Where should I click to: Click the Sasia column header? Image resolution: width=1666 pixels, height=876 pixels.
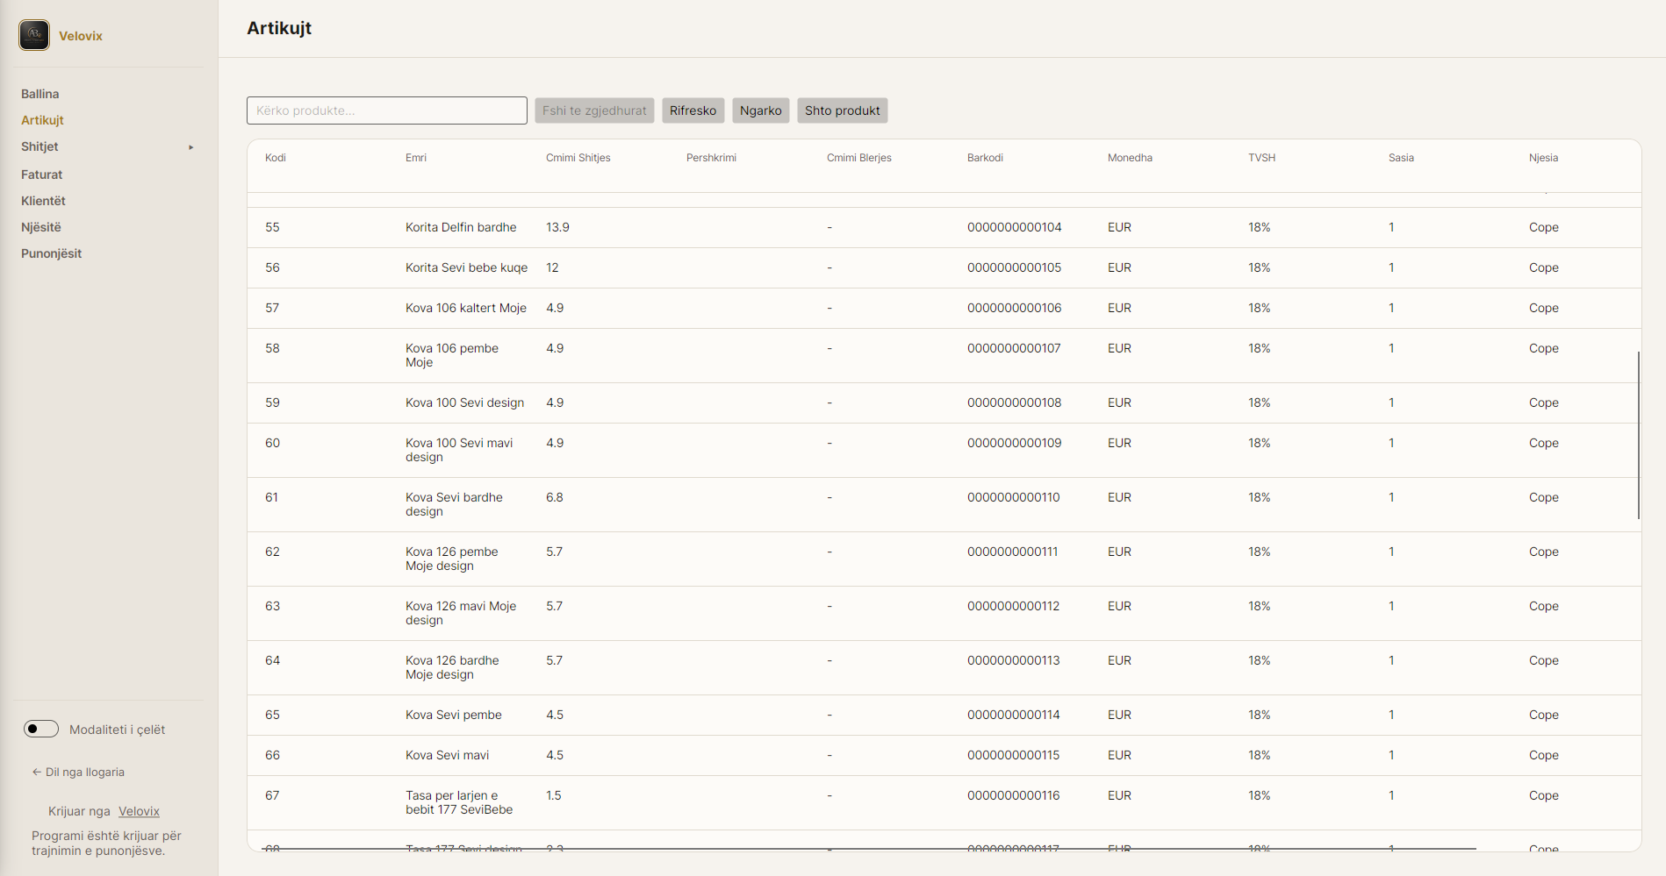1401,158
